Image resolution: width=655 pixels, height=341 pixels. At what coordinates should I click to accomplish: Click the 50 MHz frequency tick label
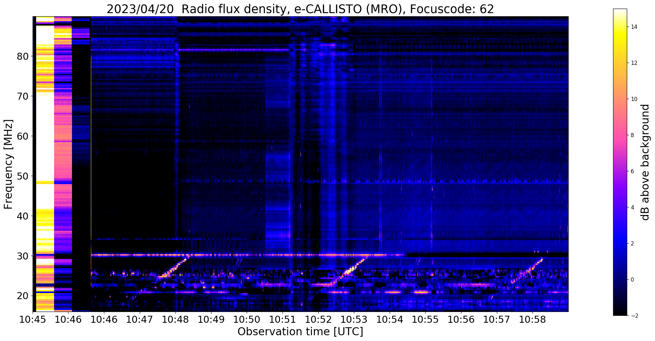coord(23,176)
